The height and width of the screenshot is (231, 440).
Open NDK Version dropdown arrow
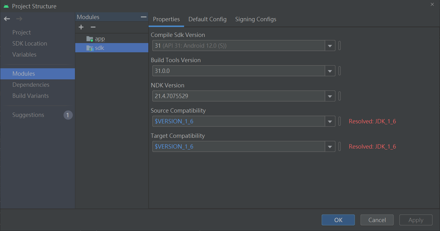click(330, 96)
